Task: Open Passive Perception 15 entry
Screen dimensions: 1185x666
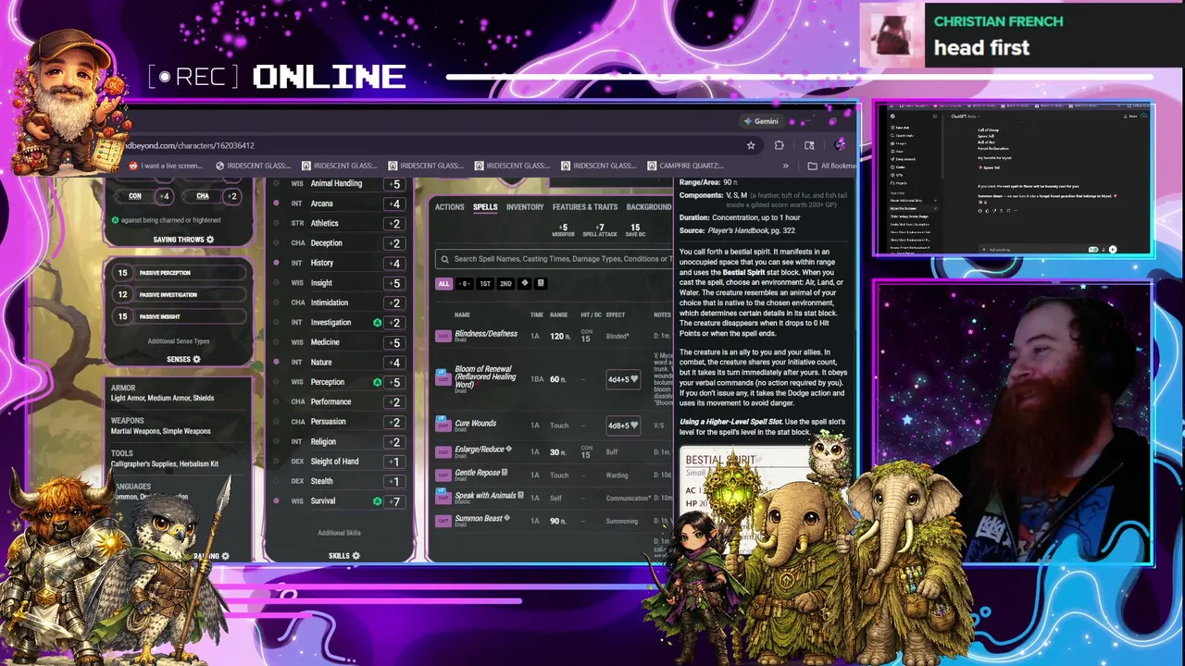Action: [179, 273]
